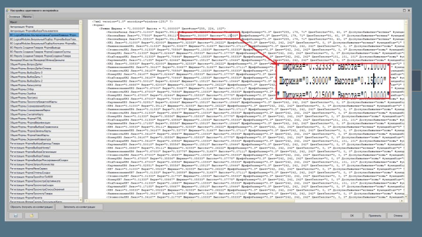Select ОбщиеФормы.ФормаВыбораСправочника row

tap(44, 127)
